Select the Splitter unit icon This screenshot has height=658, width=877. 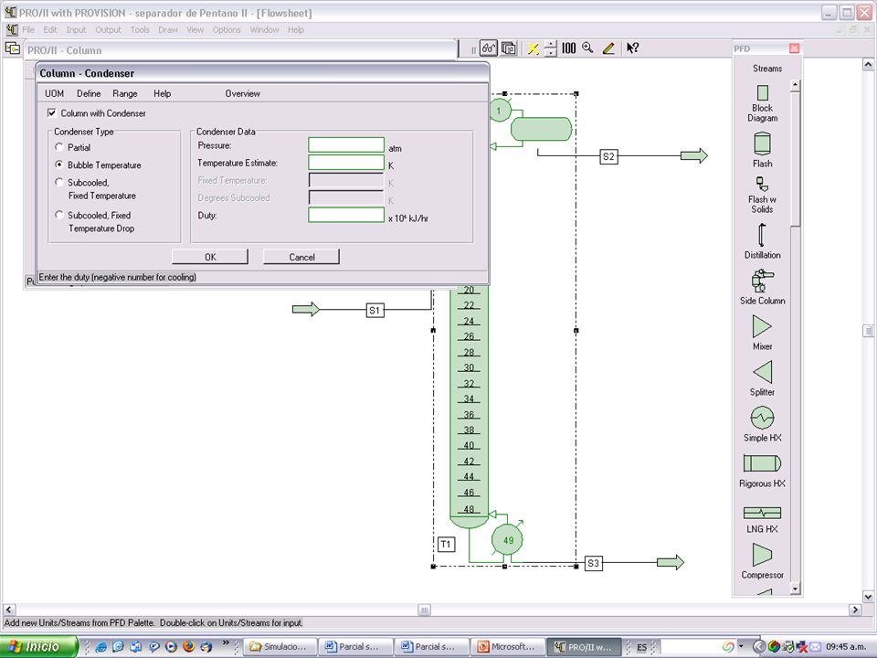tap(762, 373)
